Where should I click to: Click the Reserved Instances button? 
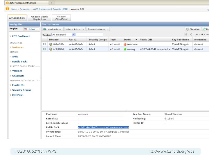coord(96,29)
